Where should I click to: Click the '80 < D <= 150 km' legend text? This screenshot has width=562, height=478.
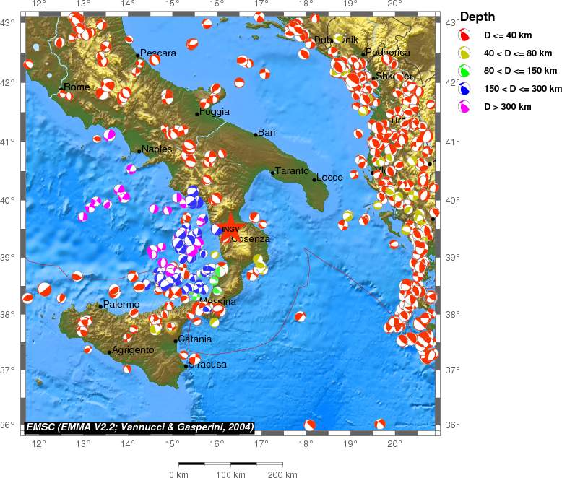coord(520,71)
